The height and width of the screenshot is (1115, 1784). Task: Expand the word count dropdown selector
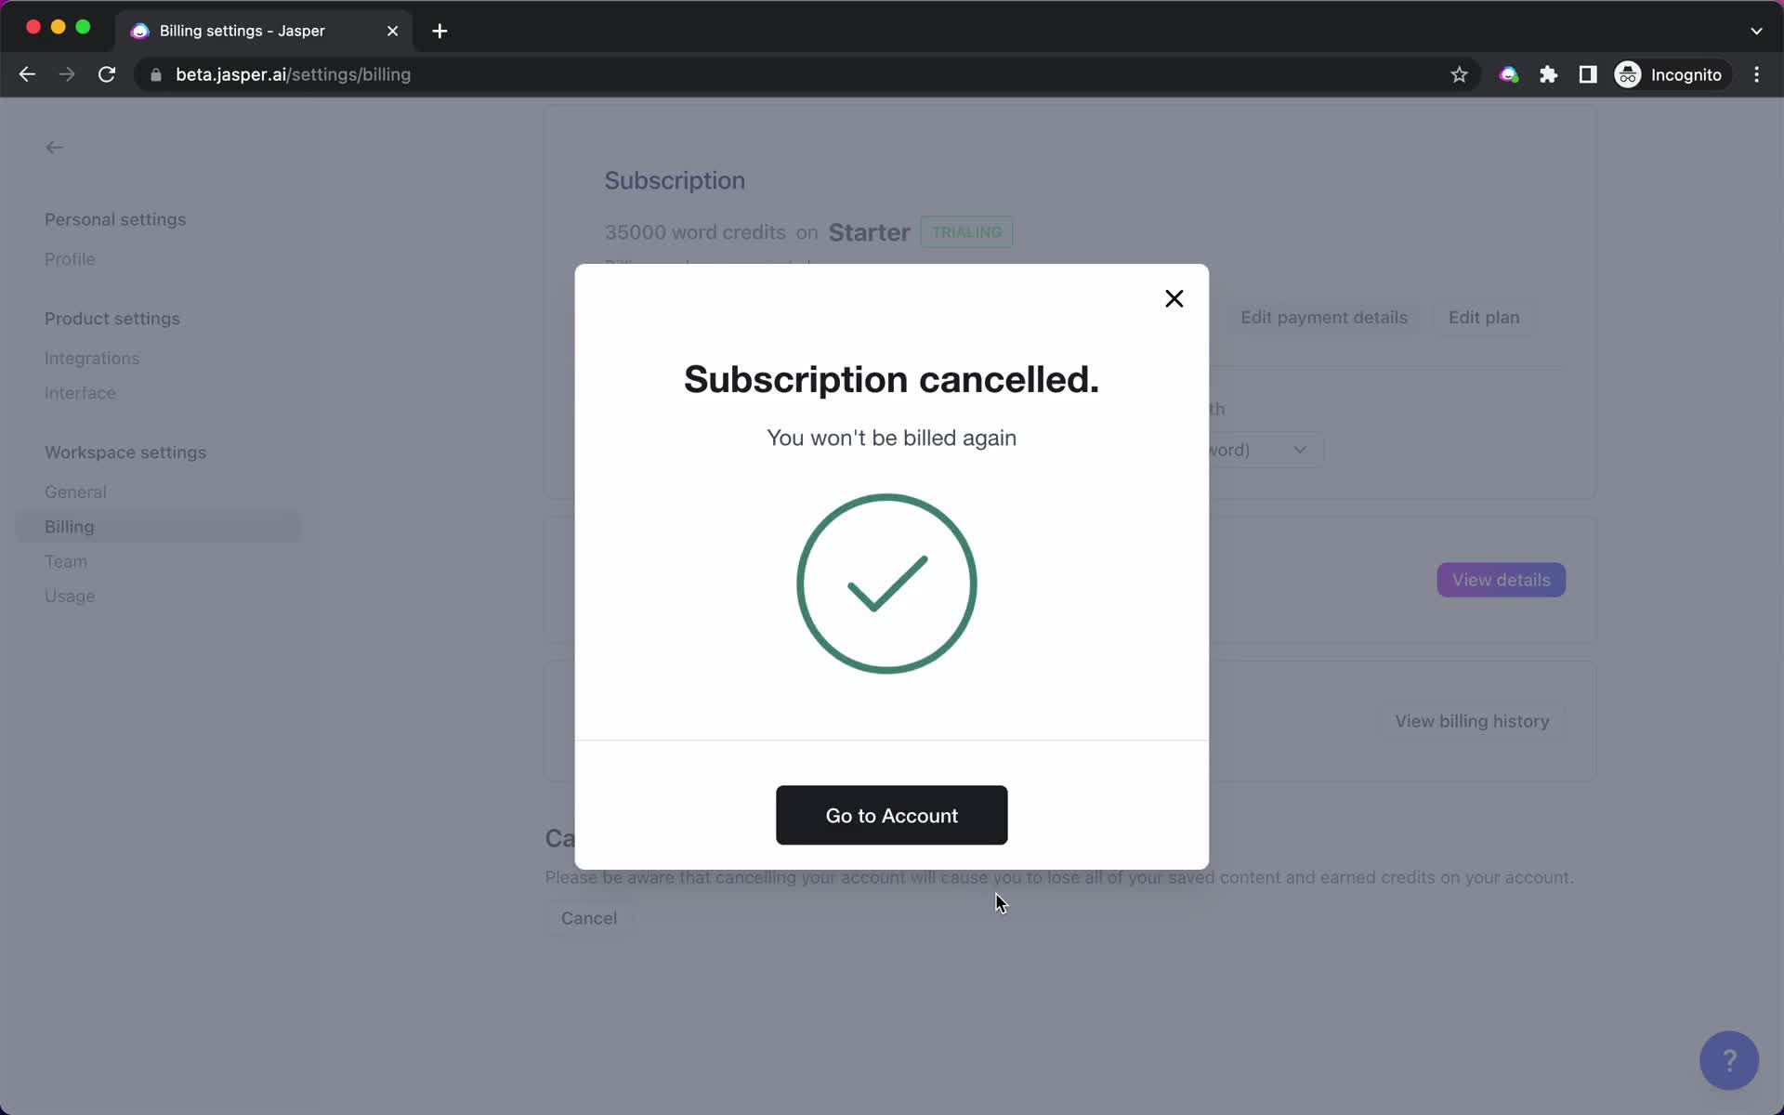point(1297,448)
